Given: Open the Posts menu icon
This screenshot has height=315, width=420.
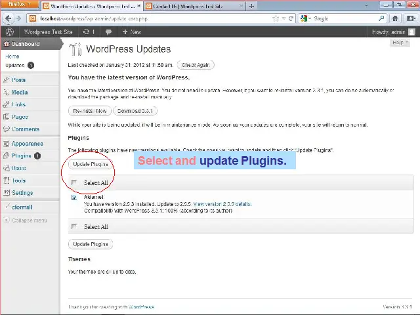Looking at the screenshot, I should (6, 80).
